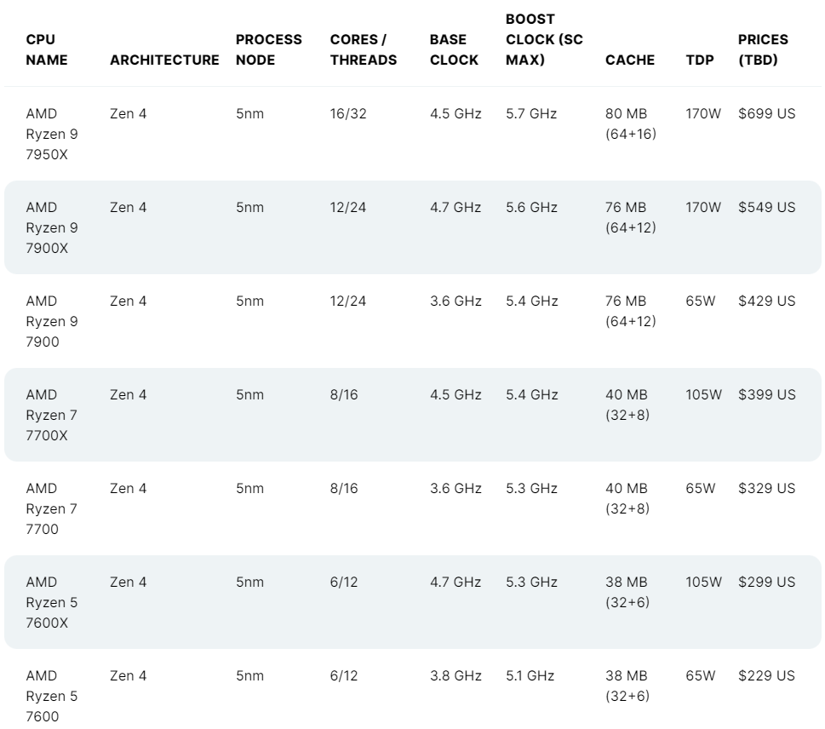Click the BOOST CLOCK (SC MAX) header
The image size is (825, 729).
pos(544,39)
